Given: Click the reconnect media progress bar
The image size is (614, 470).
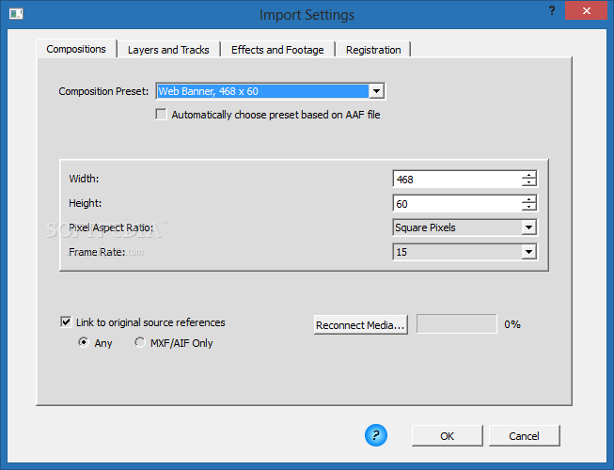Looking at the screenshot, I should pyautogui.click(x=457, y=324).
